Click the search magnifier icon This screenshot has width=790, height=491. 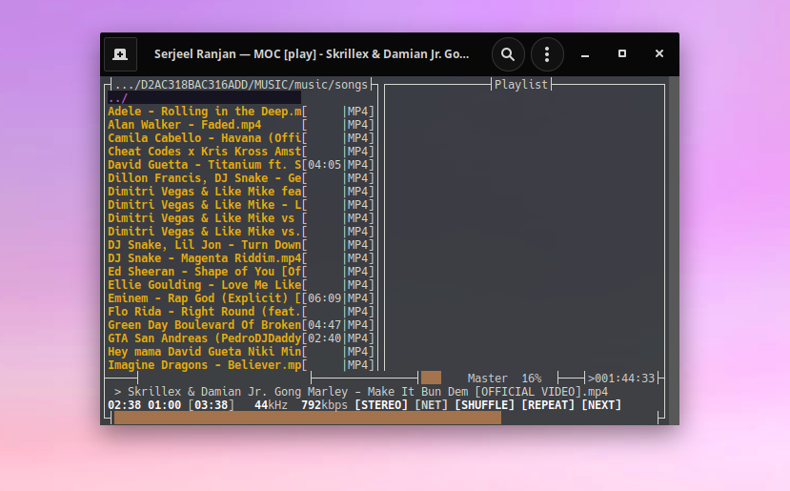(508, 54)
